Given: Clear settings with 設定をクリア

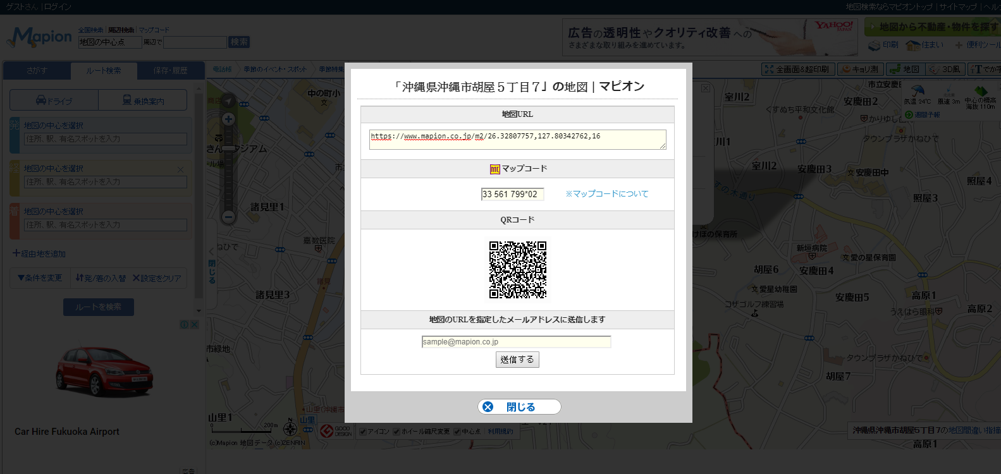Looking at the screenshot, I should tap(157, 278).
